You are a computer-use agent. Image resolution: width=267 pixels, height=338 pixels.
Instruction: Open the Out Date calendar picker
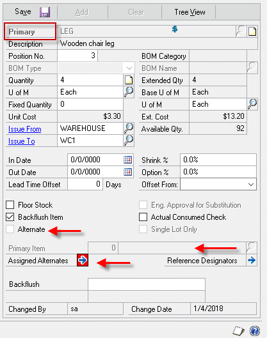coord(127,172)
